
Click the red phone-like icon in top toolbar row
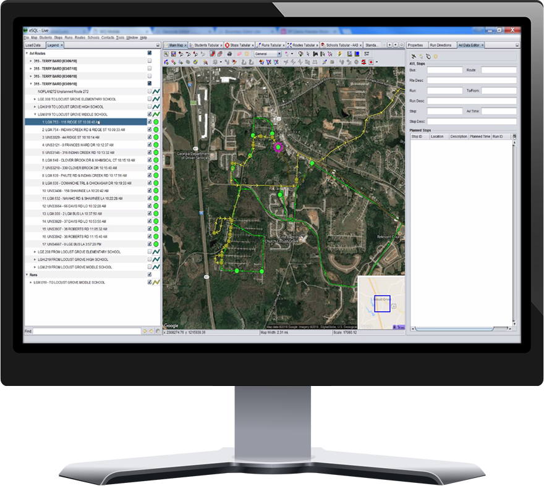point(212,54)
